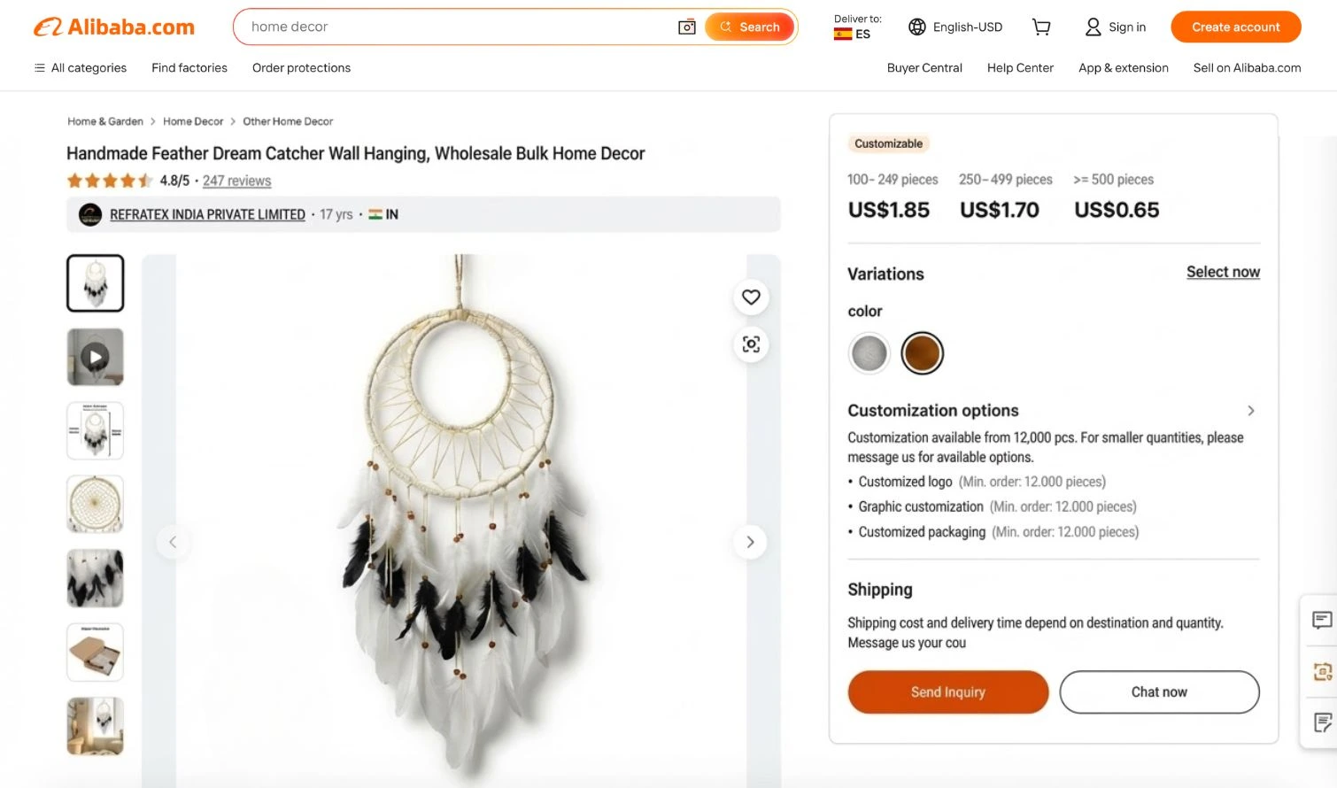Open the 247 reviews link
Viewport: 1337px width, 788px height.
236,181
